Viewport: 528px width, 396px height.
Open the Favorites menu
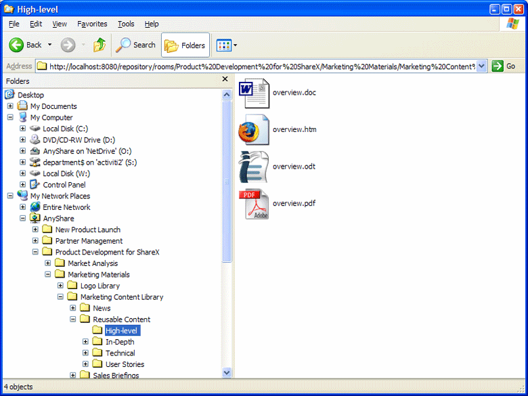92,24
